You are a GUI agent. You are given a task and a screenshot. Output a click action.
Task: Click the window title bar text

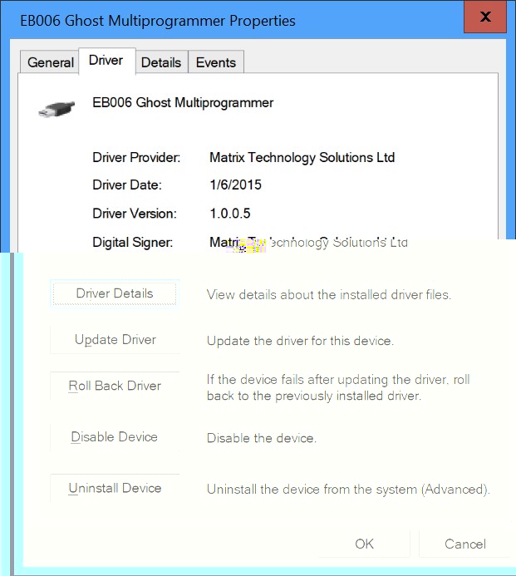tap(158, 21)
